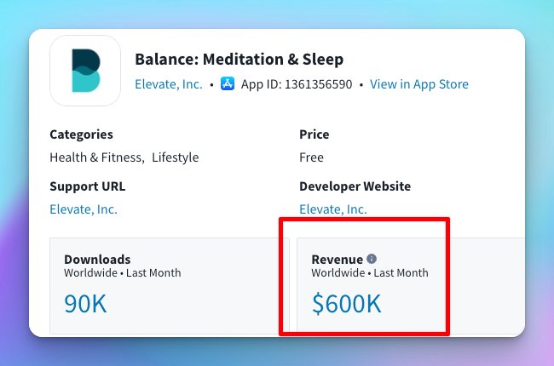Click Worldwide • Last Month under Revenue
The image size is (554, 366).
click(369, 273)
